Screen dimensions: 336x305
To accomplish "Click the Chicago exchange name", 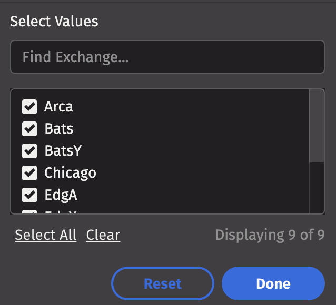I will 70,173.
